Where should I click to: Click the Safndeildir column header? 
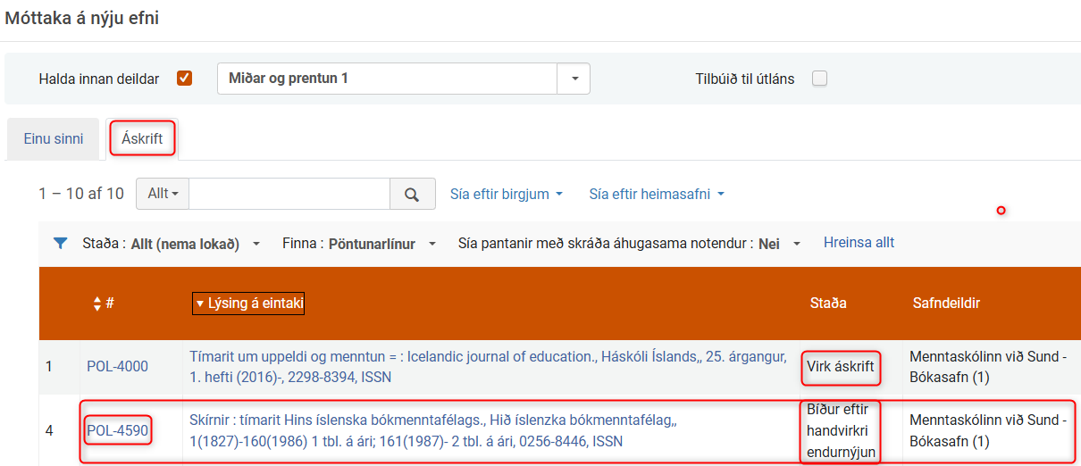coord(946,304)
